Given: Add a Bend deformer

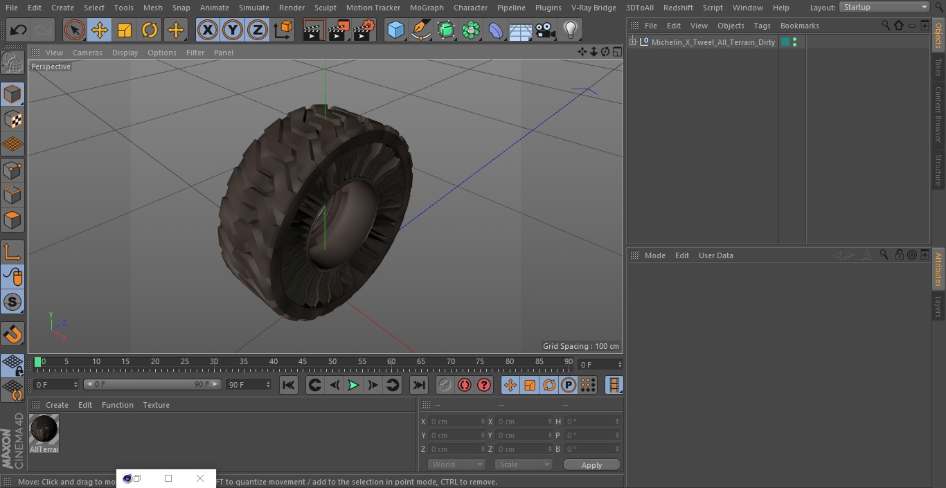Looking at the screenshot, I should point(496,30).
